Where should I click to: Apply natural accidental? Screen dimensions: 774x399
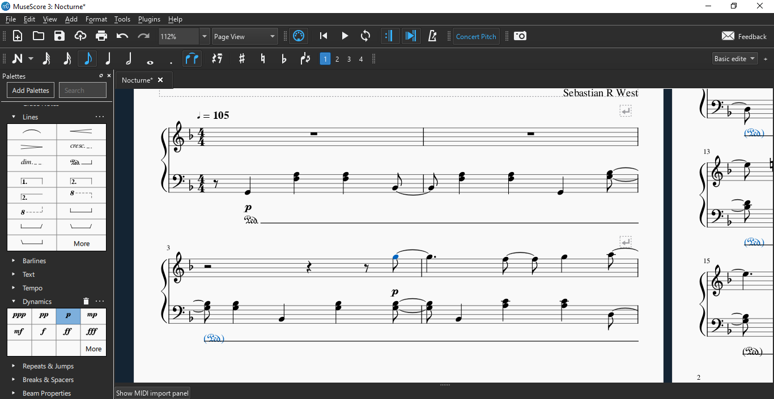click(x=263, y=58)
